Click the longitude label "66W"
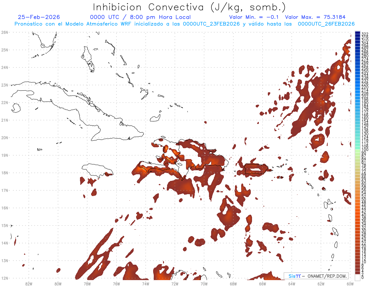This screenshot has width=372, height=288. (x=262, y=283)
